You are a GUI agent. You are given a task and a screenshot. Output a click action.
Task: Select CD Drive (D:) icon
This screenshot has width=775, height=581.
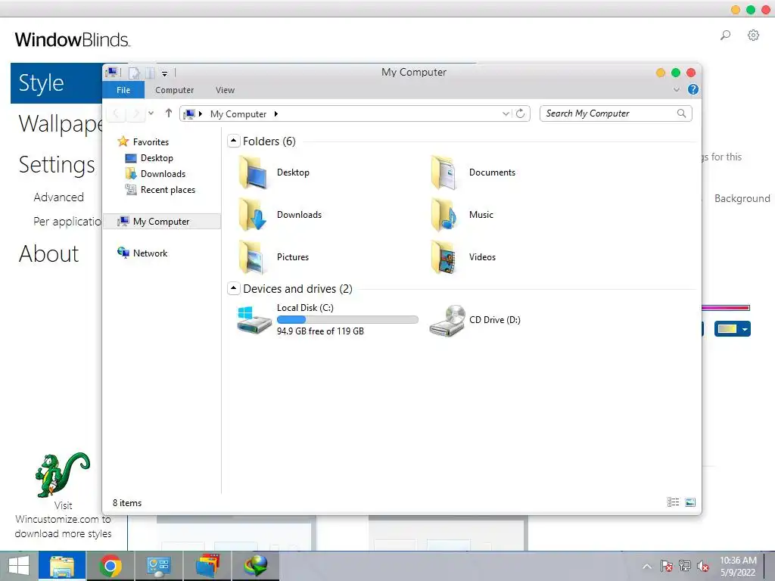tap(447, 320)
